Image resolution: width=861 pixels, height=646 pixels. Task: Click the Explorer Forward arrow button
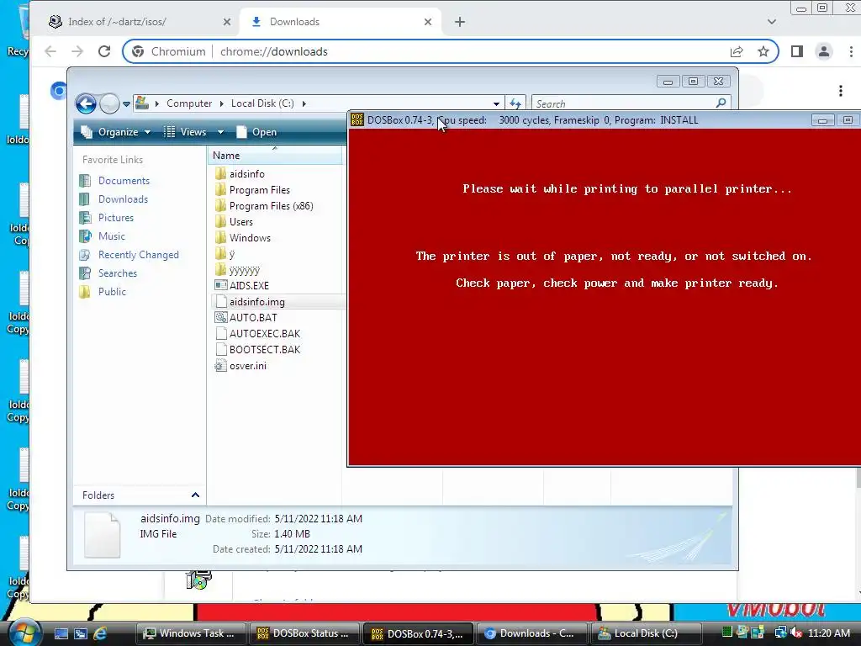(x=109, y=103)
